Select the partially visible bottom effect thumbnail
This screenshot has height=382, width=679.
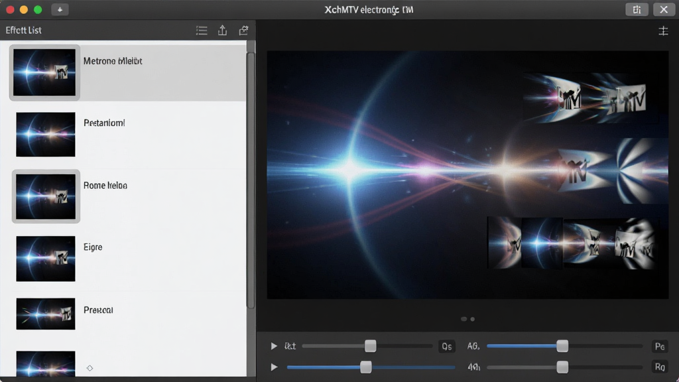(46, 364)
